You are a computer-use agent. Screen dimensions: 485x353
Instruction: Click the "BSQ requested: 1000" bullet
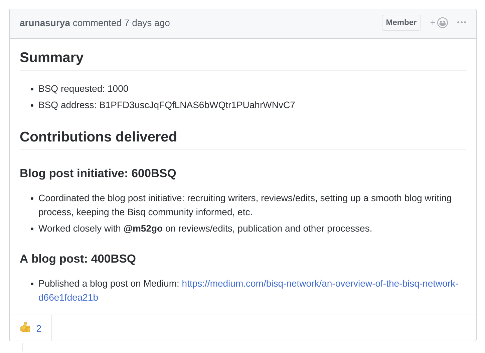point(83,89)
